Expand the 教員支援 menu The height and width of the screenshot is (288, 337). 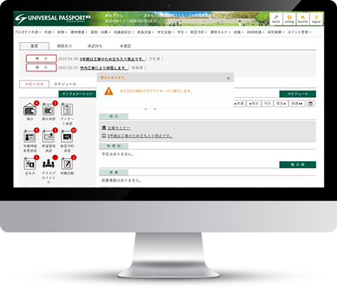pos(146,32)
